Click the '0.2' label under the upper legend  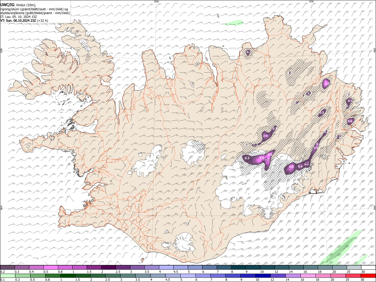3,272
